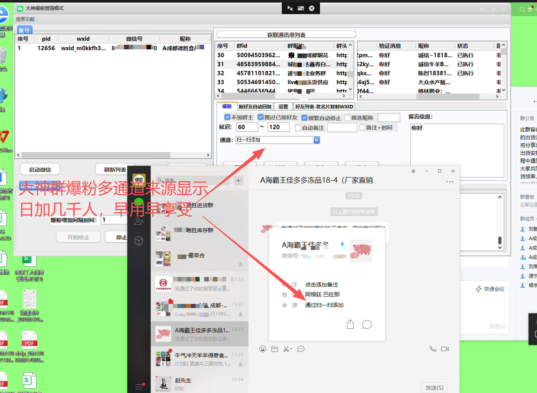Open the 设置 tab

coord(283,107)
